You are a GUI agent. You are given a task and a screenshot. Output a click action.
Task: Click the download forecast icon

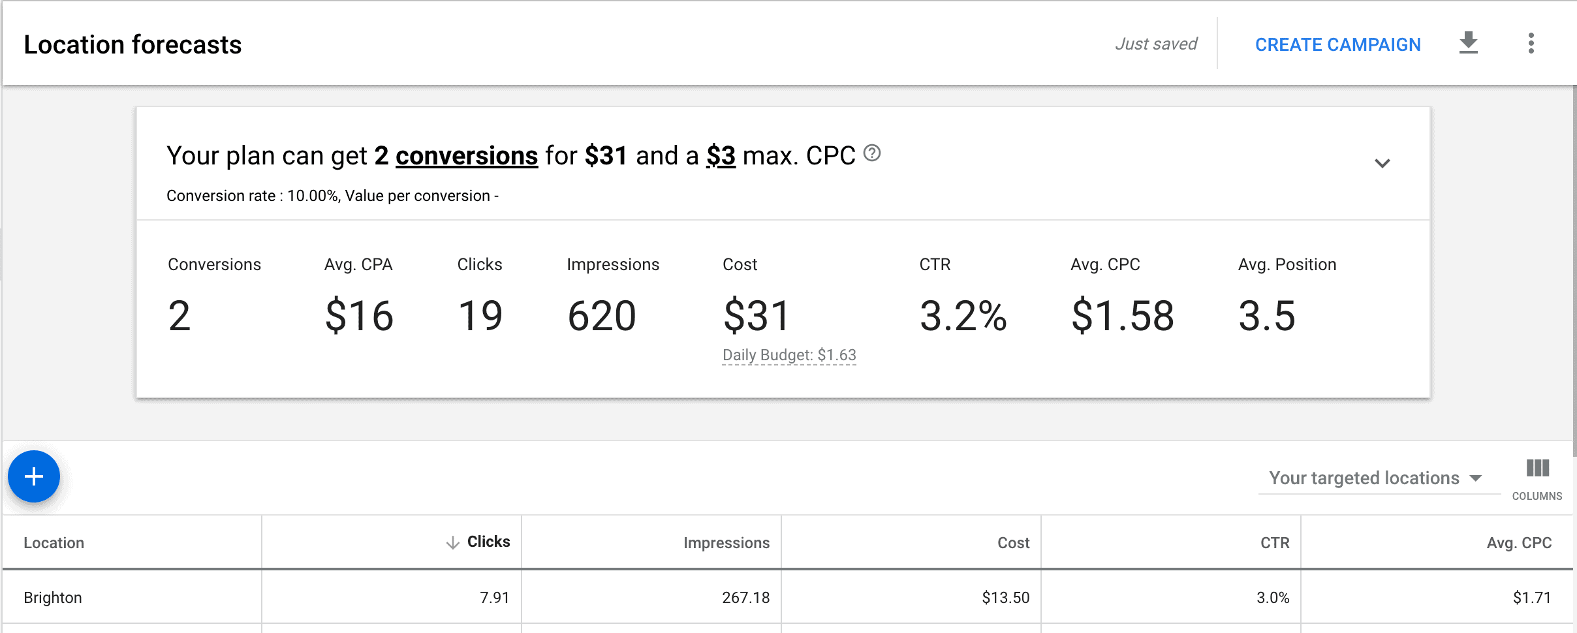click(1468, 43)
